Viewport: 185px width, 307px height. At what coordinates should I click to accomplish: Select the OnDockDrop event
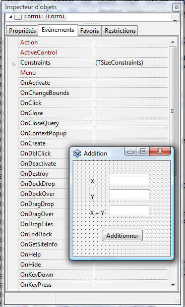point(37,184)
